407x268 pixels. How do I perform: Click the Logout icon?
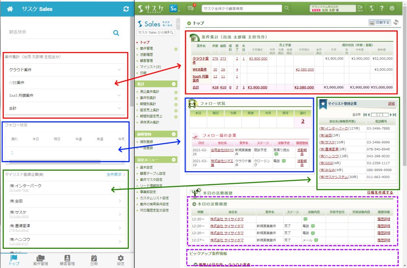(360, 8)
